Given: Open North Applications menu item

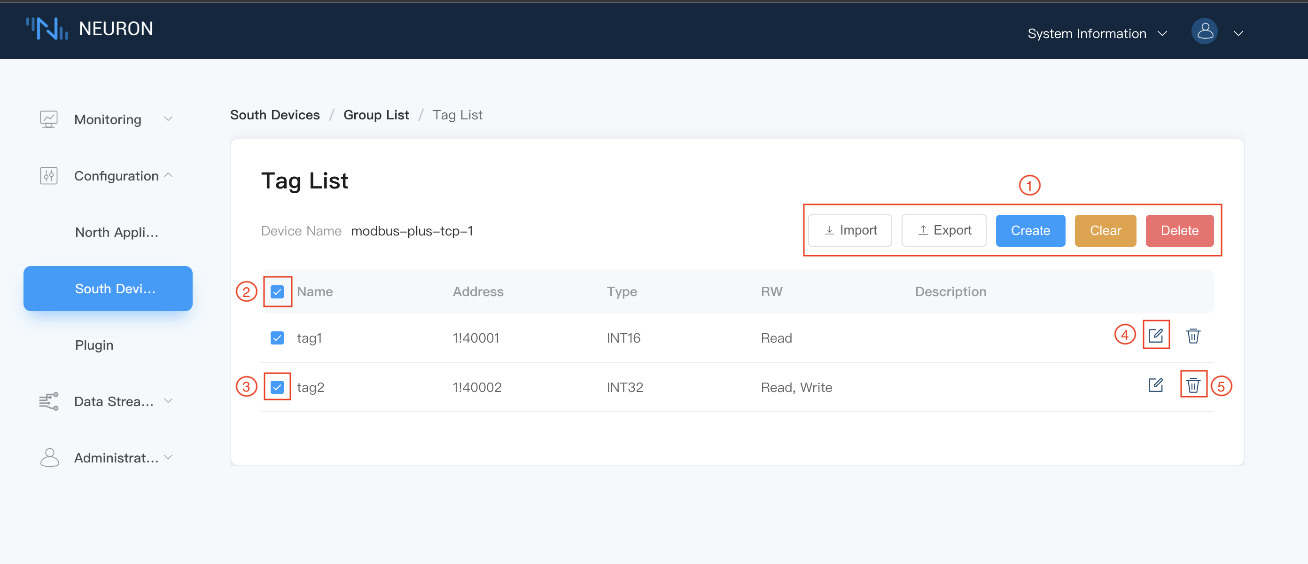Looking at the screenshot, I should pos(117,232).
